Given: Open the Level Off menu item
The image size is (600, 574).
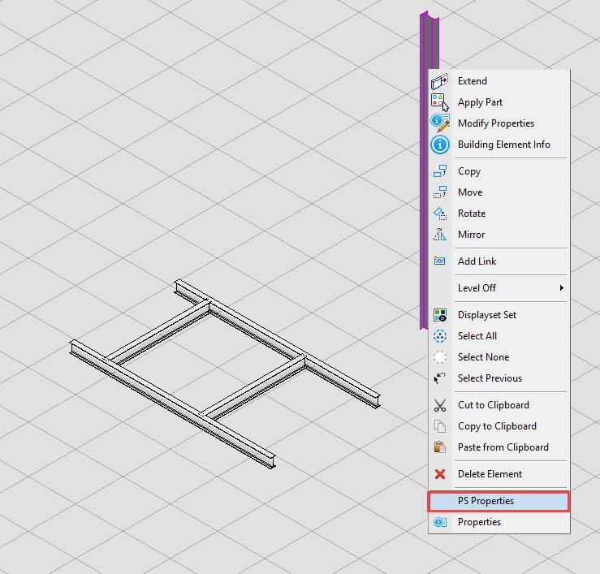Looking at the screenshot, I should (x=499, y=287).
